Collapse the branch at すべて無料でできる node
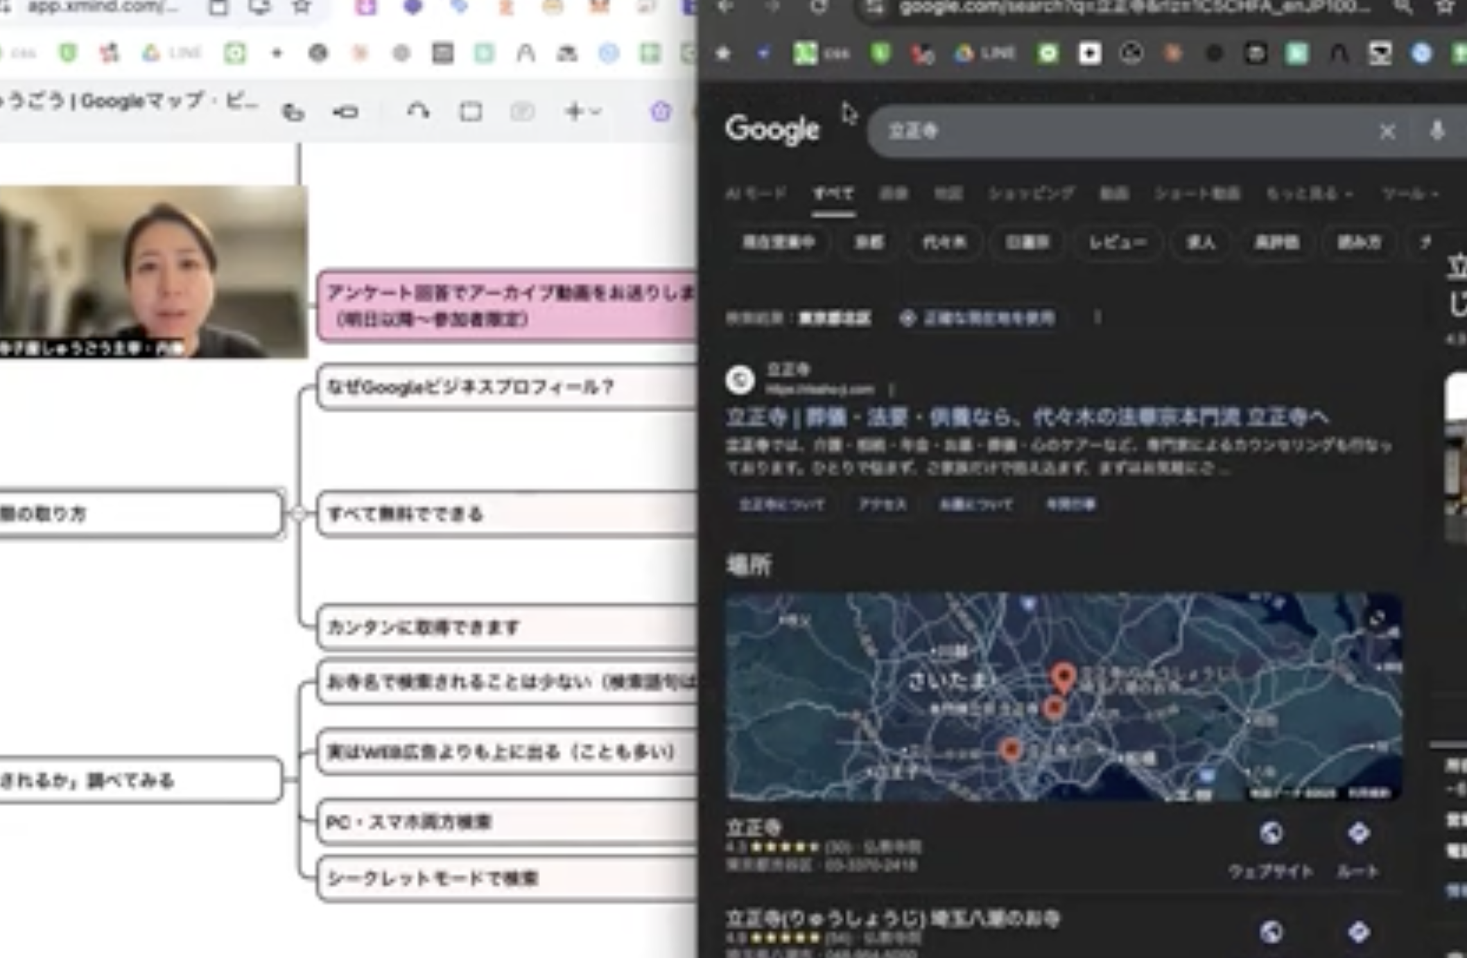1467x958 pixels. click(298, 514)
